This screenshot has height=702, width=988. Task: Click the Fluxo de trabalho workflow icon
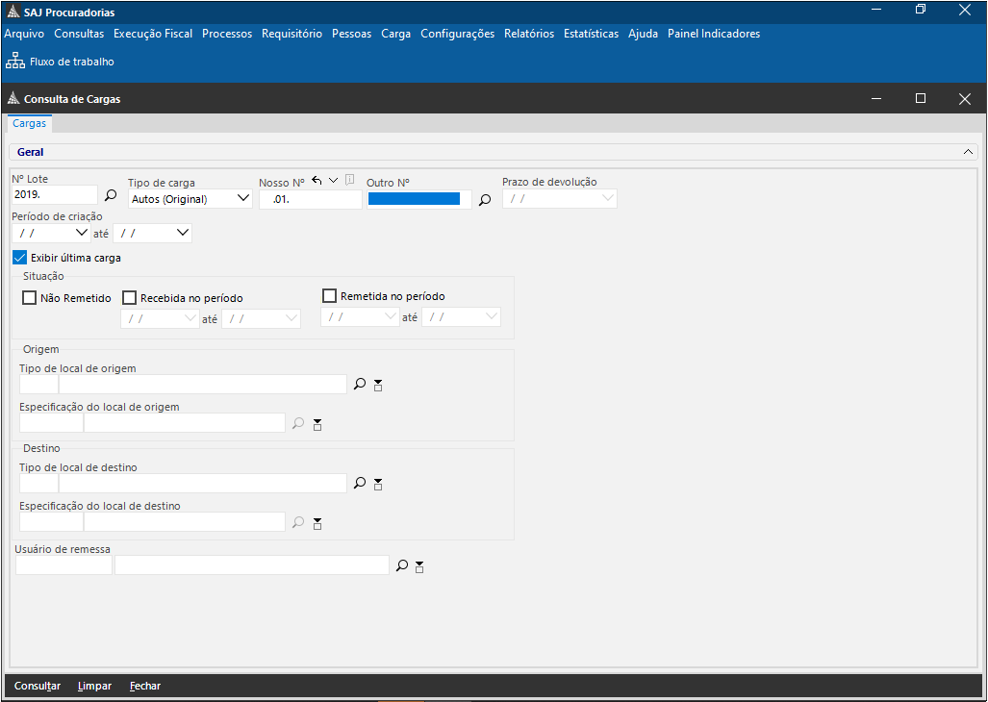click(15, 62)
